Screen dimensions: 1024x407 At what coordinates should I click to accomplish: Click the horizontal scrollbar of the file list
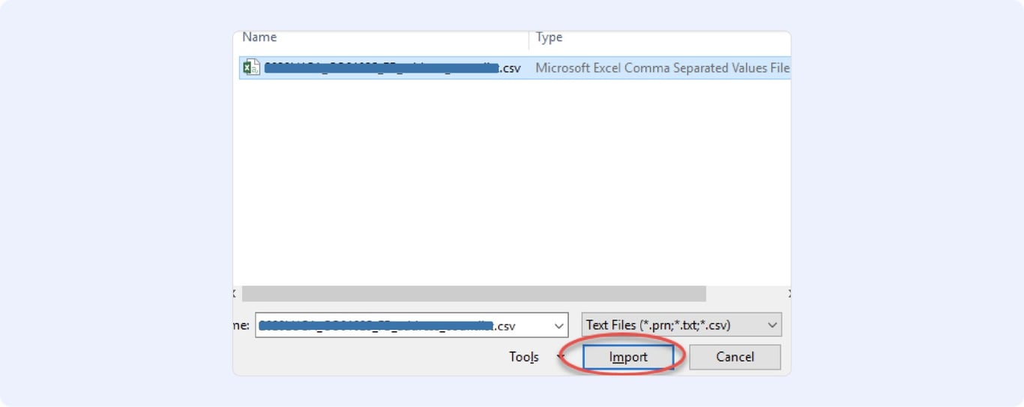474,293
